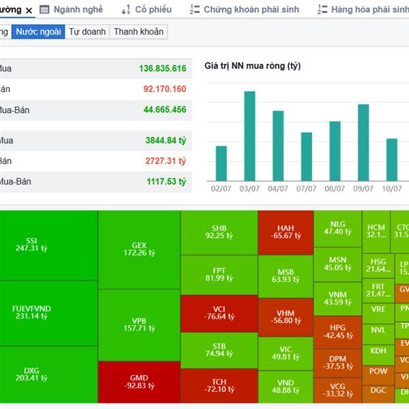Select the red TCH treemap tile
Viewport: 409px width, 409px height.
point(219,386)
